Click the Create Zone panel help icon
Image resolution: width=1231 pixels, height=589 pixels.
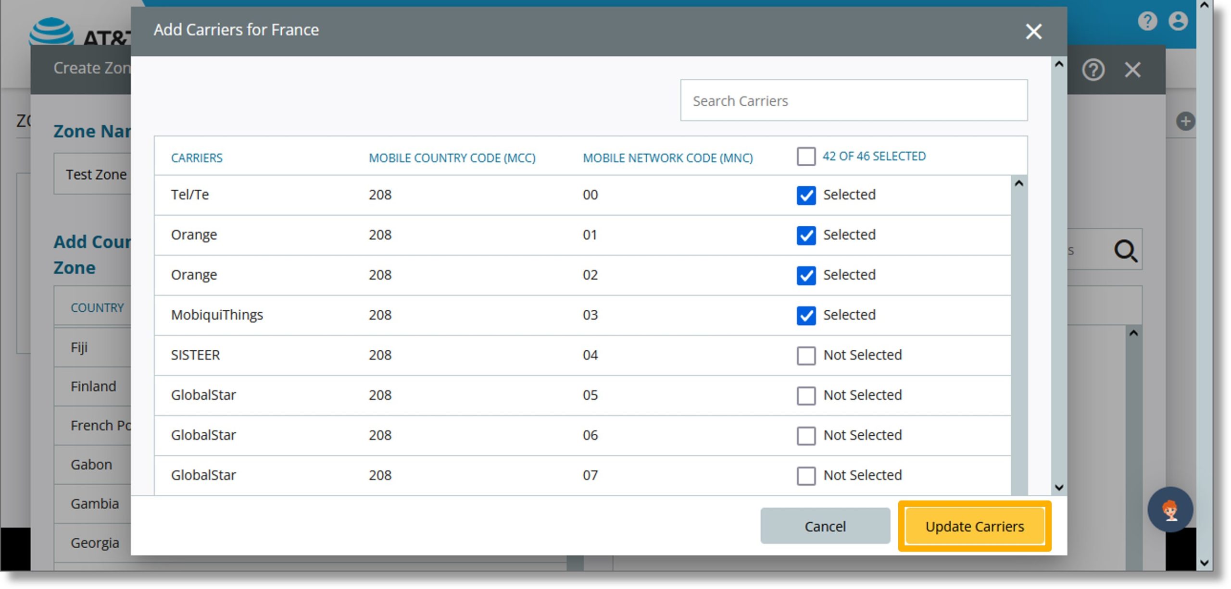(1093, 70)
